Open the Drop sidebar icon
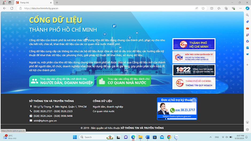The width and height of the screenshot is (251, 141). point(247,54)
